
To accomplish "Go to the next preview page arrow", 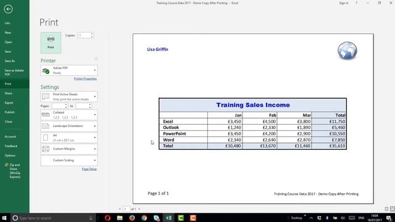I will (139, 209).
